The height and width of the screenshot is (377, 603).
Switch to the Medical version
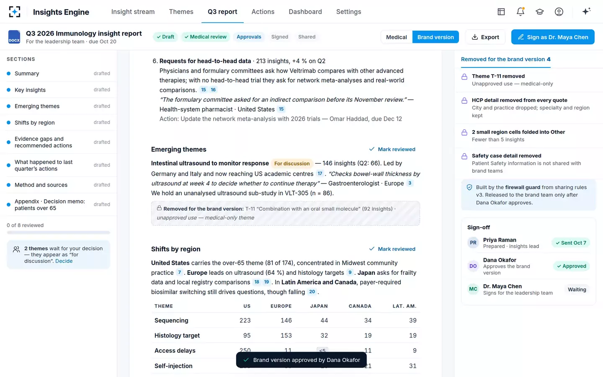pos(397,37)
